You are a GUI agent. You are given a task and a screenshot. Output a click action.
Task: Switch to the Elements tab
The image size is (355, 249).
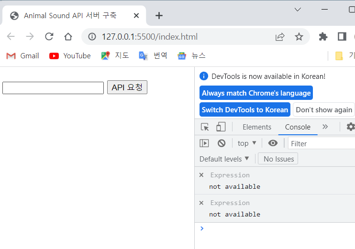pos(257,127)
